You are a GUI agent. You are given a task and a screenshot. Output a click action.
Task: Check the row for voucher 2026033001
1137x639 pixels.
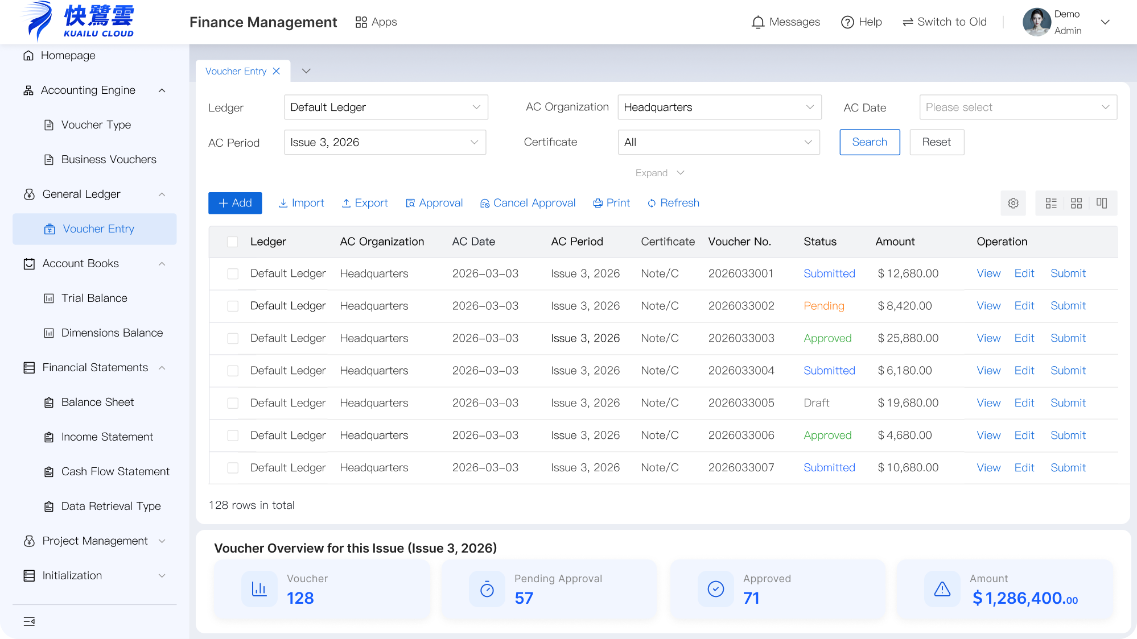tap(233, 274)
